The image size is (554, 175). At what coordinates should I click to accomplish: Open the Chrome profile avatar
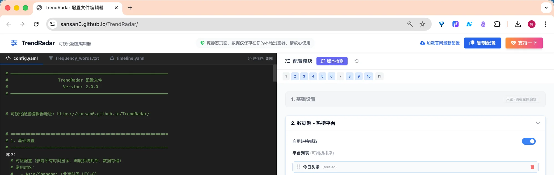click(532, 24)
